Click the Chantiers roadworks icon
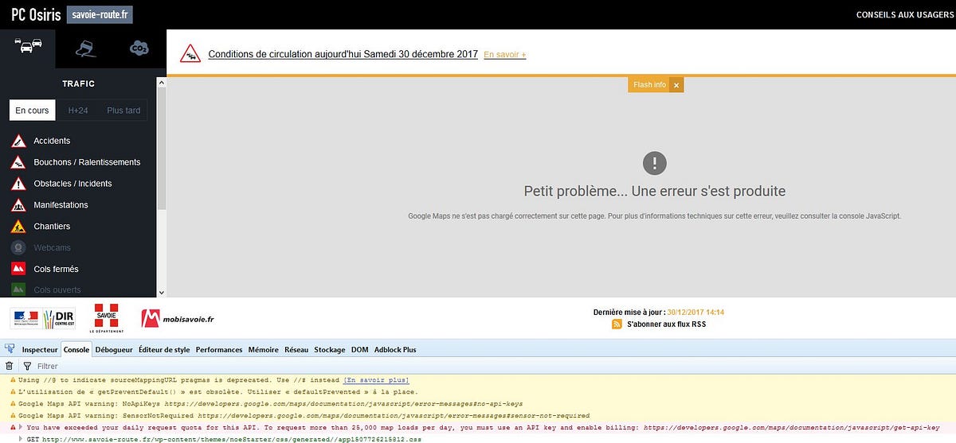 point(18,227)
